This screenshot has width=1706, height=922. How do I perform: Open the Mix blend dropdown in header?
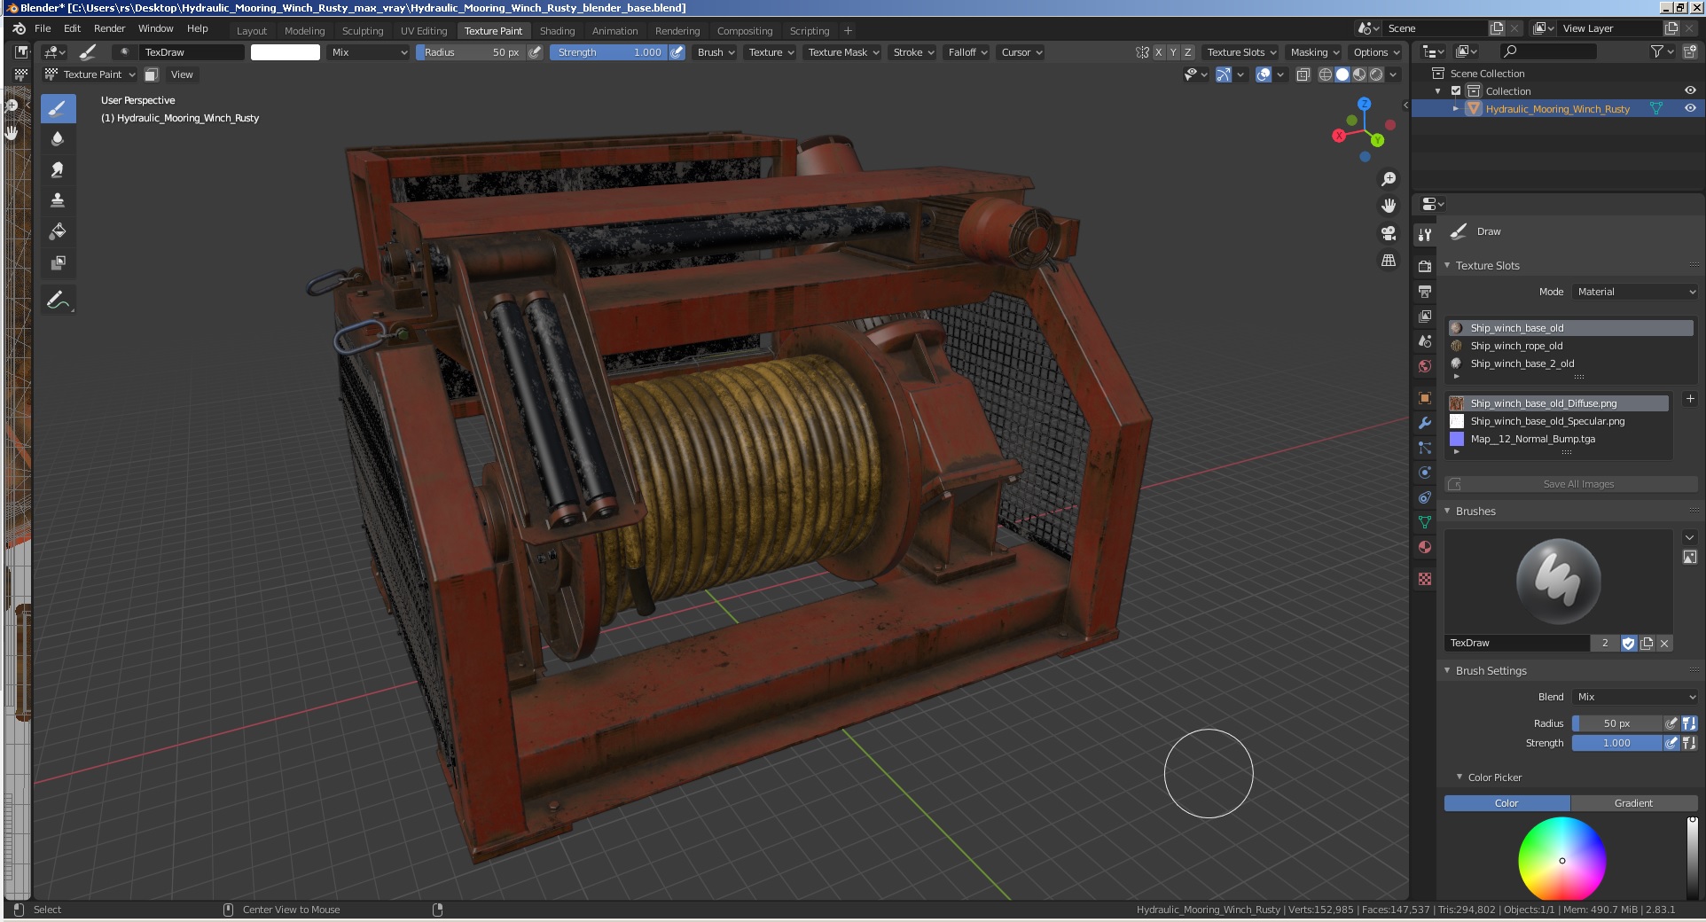click(x=369, y=52)
